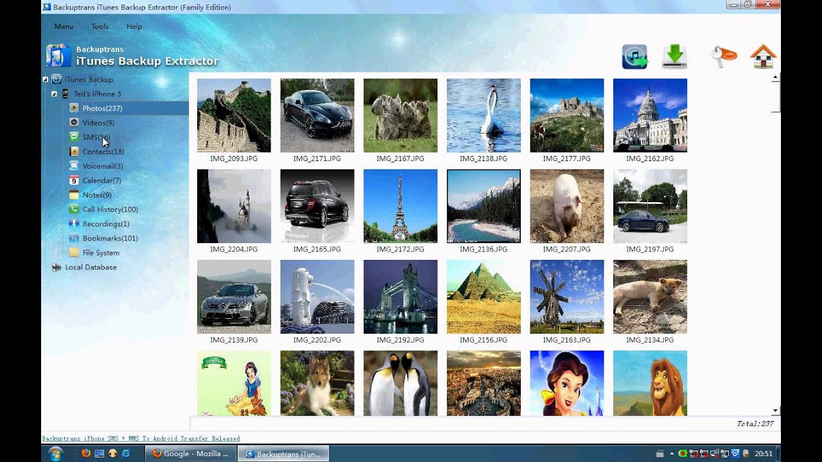The height and width of the screenshot is (462, 822).
Task: Click the Photos sunflower icon in sidebar
Action: [74, 108]
